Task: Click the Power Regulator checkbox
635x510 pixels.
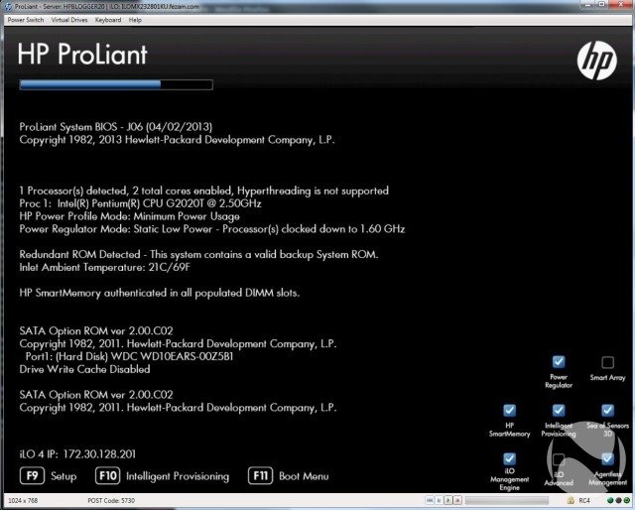Action: pyautogui.click(x=559, y=361)
